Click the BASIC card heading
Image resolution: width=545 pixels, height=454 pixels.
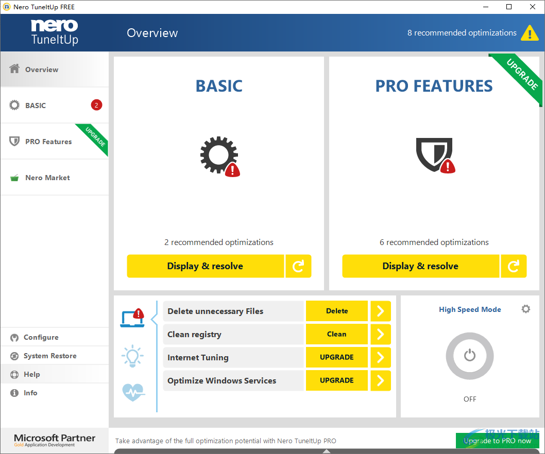[219, 86]
